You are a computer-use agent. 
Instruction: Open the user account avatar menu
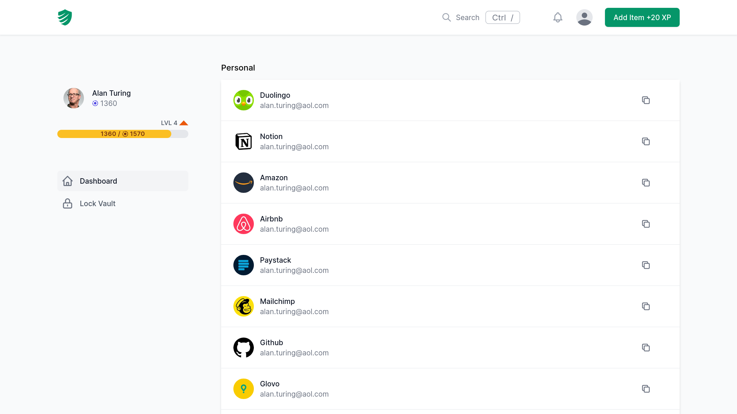pyautogui.click(x=584, y=17)
